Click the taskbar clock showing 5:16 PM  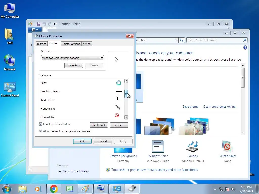pos(246,189)
